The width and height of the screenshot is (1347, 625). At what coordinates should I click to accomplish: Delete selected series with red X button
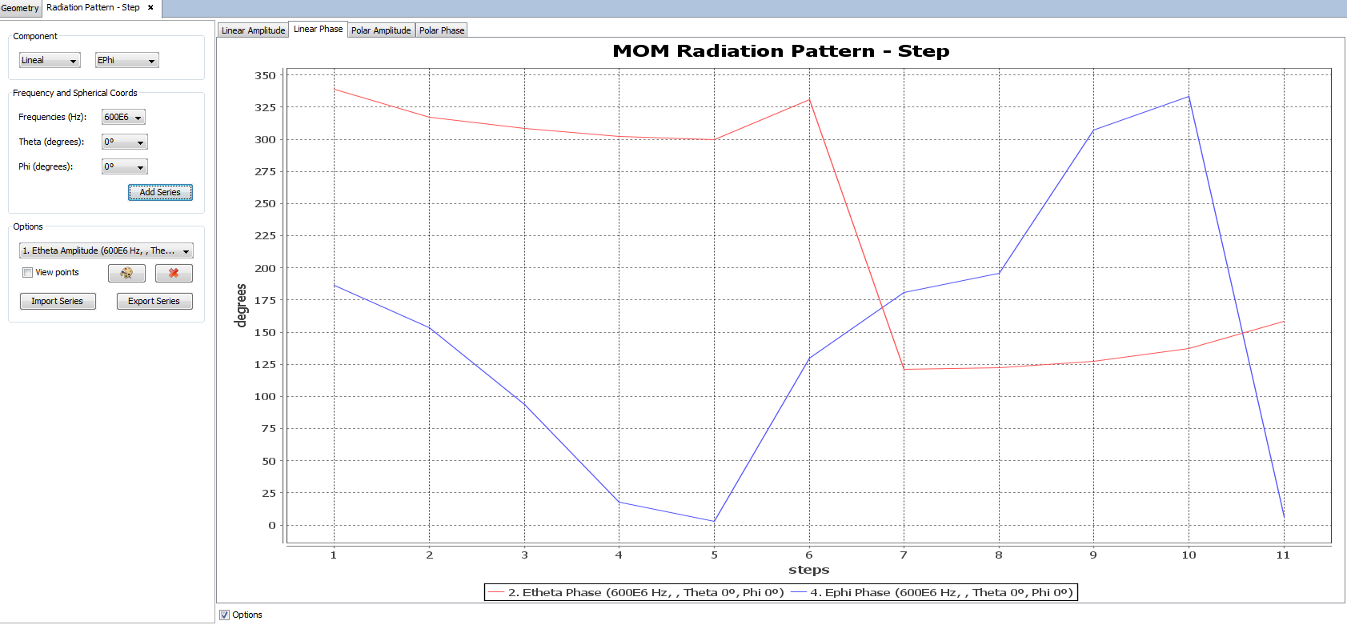coord(174,274)
